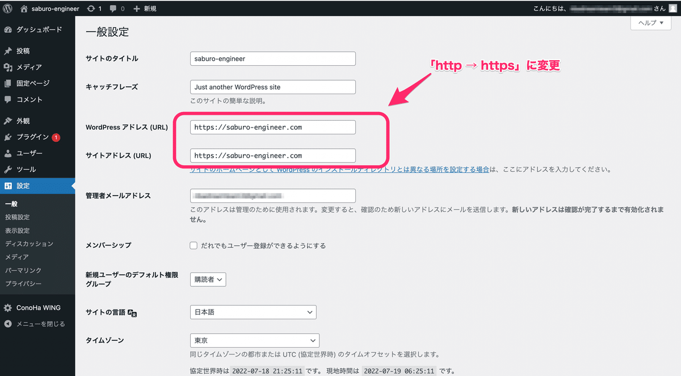Click the このサイトの簡単な説明 description text

228,102
